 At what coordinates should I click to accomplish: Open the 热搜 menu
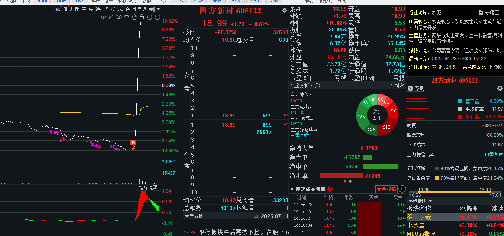coord(342,2)
